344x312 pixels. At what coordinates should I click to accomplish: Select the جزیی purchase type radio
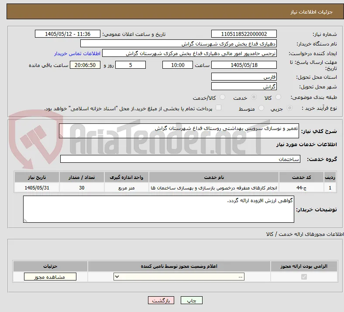coord(289,108)
